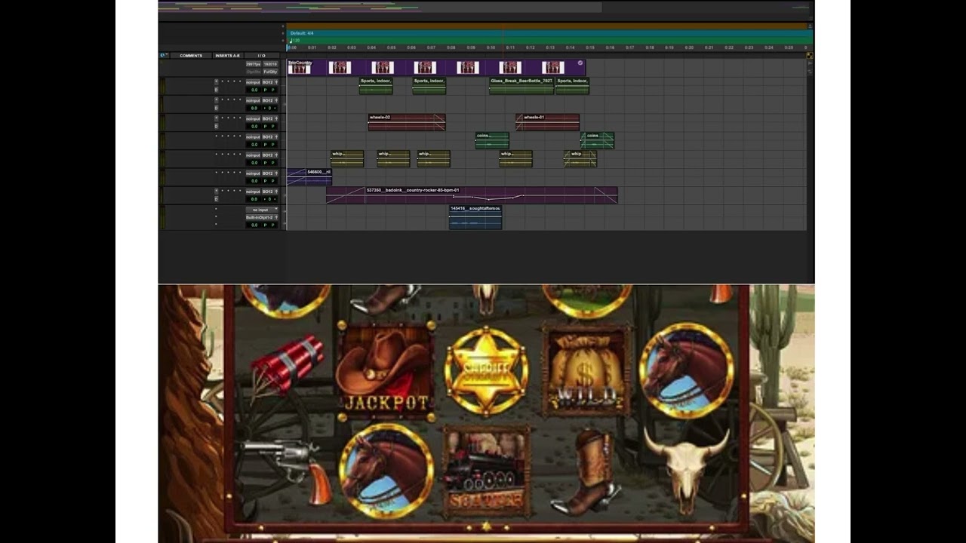Screen dimensions: 966x543
Task: Click the volume value 0.0 on the soughtafter track
Action: pyautogui.click(x=254, y=225)
